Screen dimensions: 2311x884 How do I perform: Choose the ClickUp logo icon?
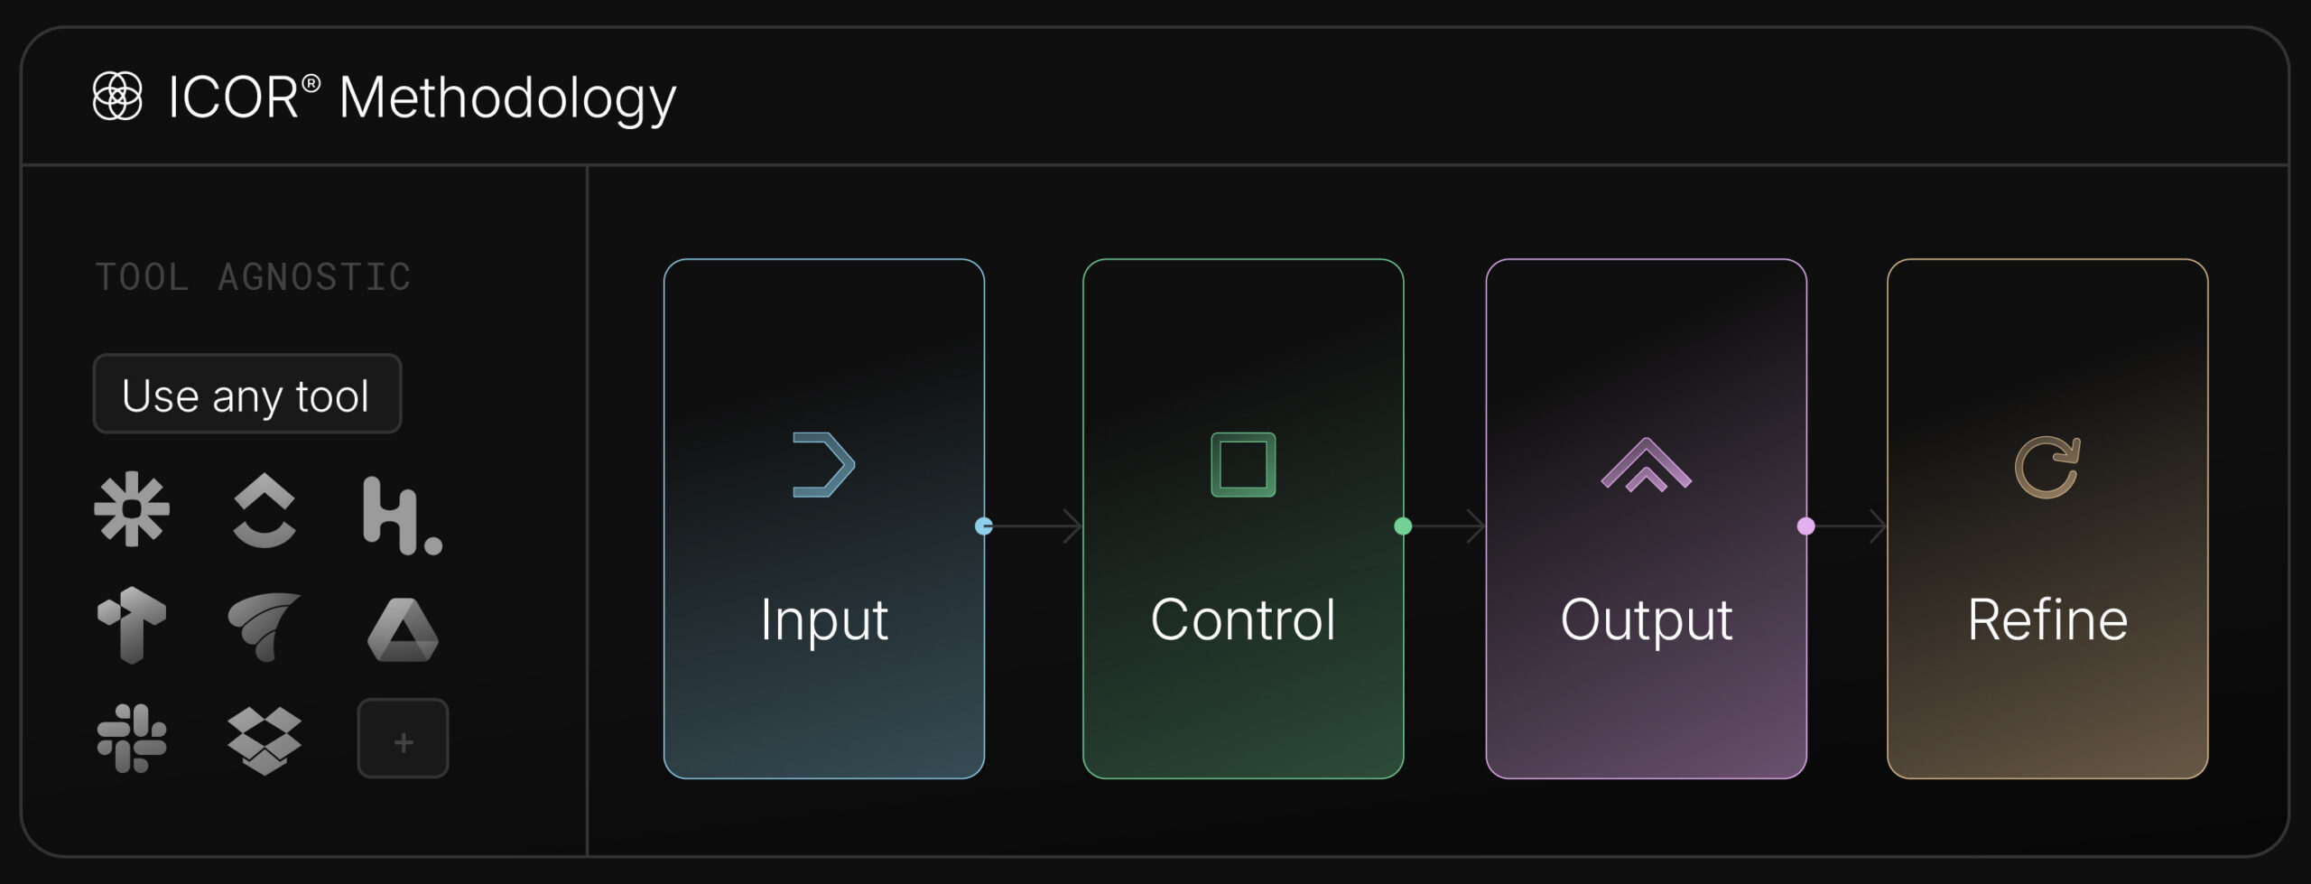[265, 511]
